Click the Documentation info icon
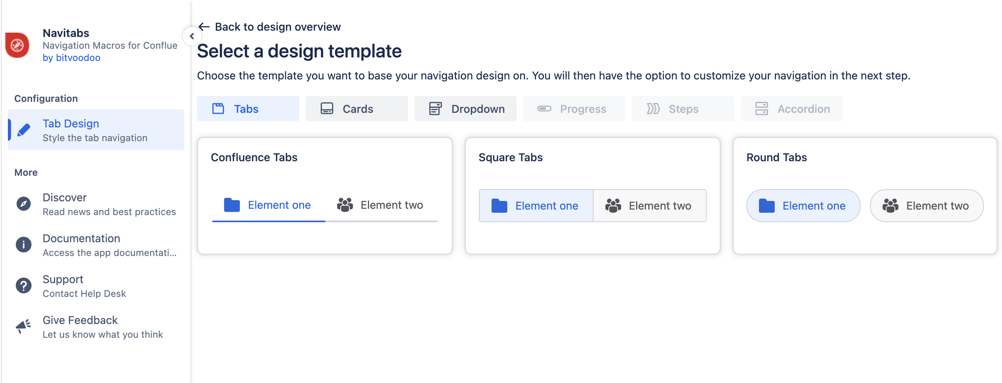Screen dimensions: 1002x383 24,245
